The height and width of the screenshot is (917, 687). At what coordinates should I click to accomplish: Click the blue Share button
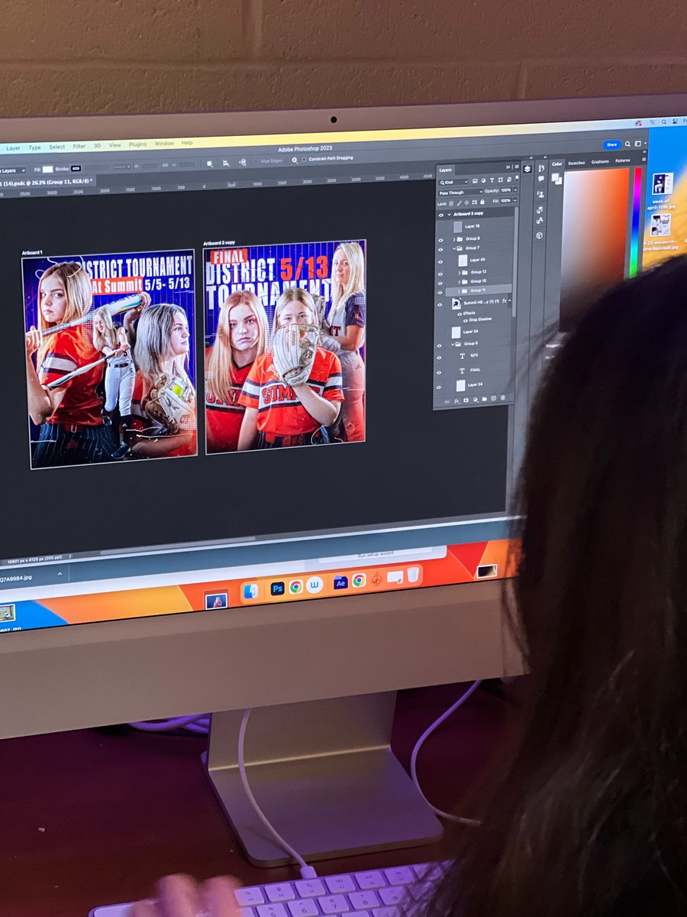[611, 144]
